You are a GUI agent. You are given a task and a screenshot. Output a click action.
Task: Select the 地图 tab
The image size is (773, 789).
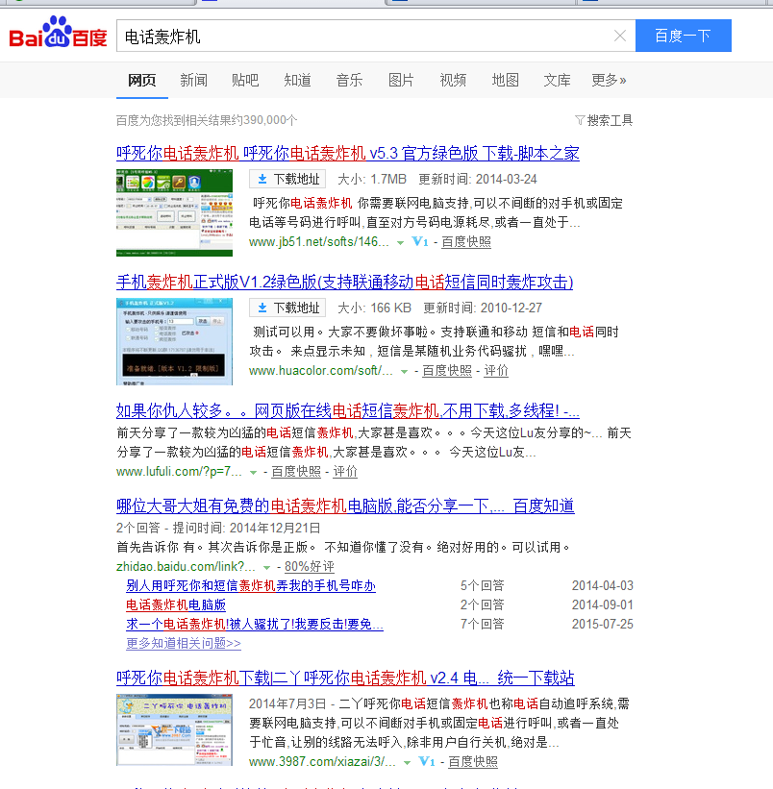506,80
